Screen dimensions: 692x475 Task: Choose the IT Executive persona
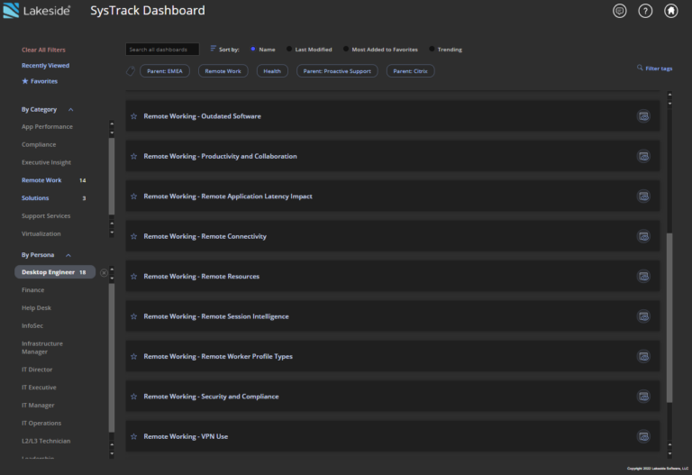pos(39,388)
